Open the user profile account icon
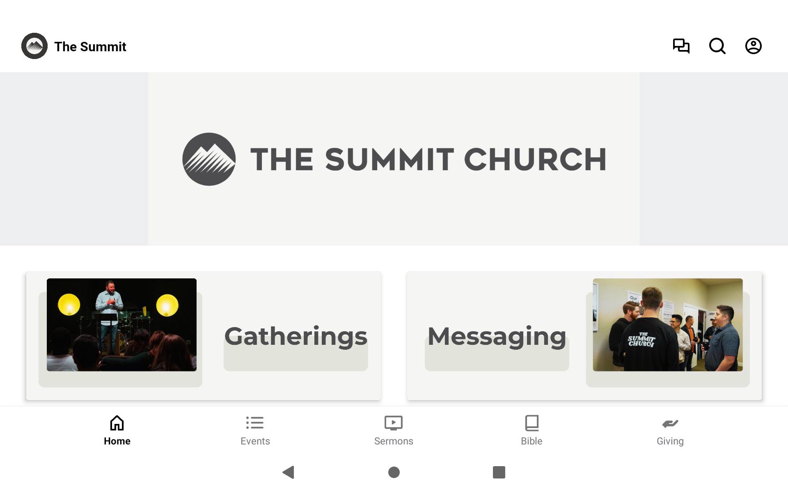The height and width of the screenshot is (492, 788). (753, 46)
